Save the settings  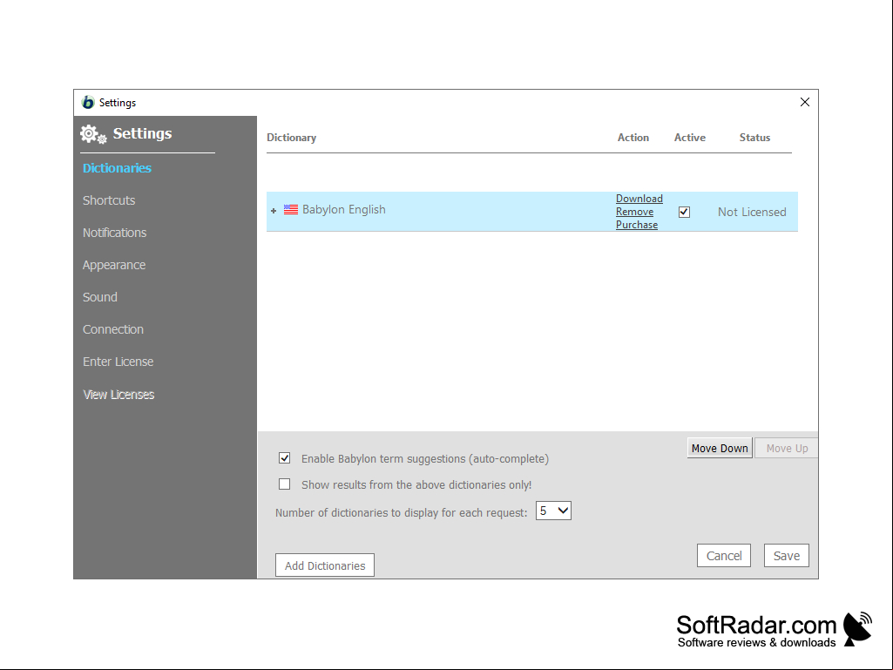click(787, 556)
